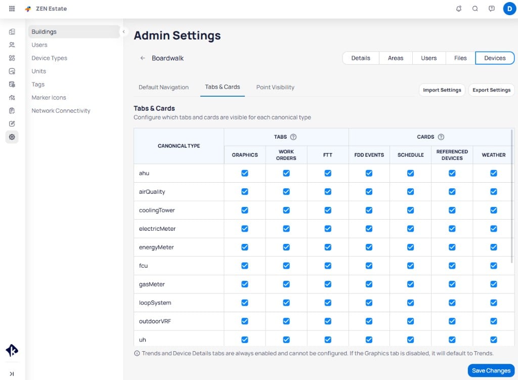Open the search magnifier icon

pyautogui.click(x=475, y=9)
